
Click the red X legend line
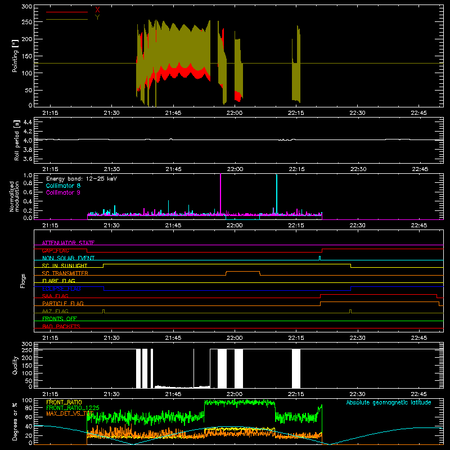pyautogui.click(x=67, y=12)
